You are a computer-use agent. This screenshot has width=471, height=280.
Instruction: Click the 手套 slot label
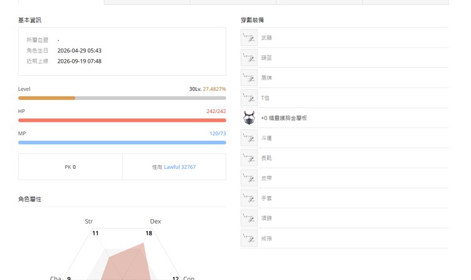tap(266, 198)
